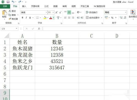Click Merge and Center (合并后居中)
The height and width of the screenshot is (100, 137).
93,18
